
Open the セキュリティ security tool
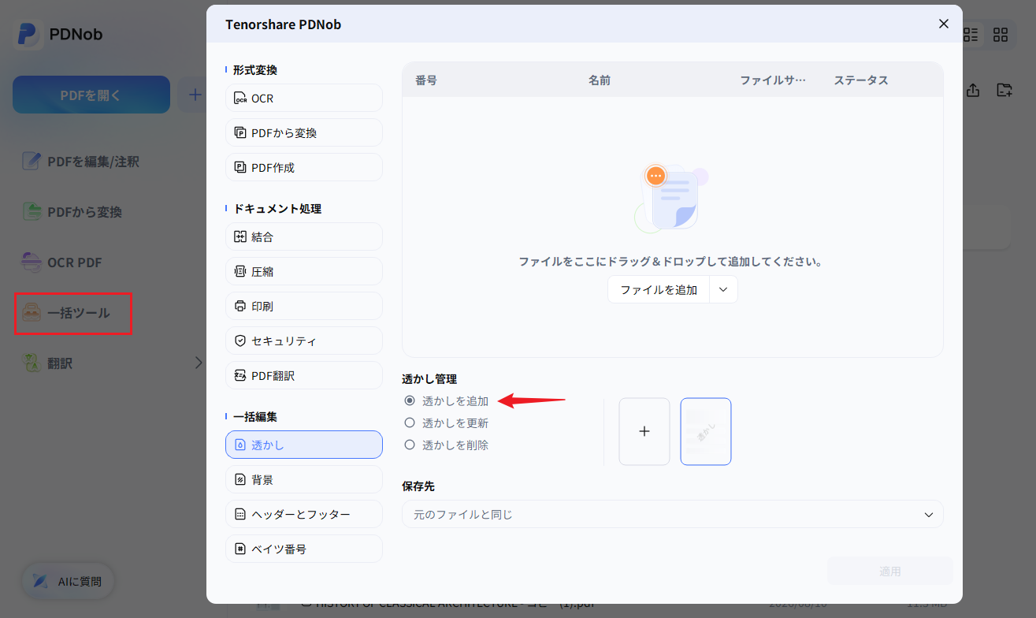304,341
